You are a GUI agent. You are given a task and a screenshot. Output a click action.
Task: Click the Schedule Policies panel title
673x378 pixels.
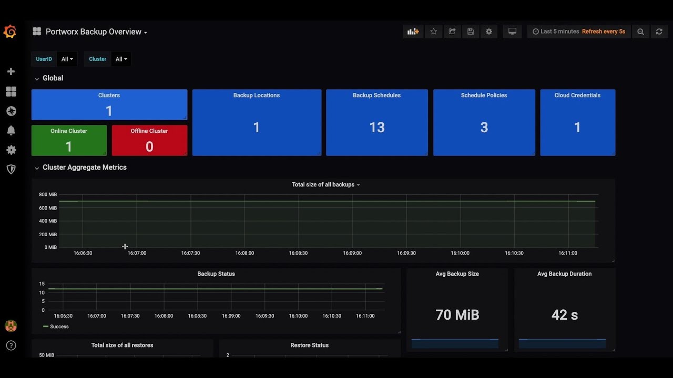click(x=484, y=96)
